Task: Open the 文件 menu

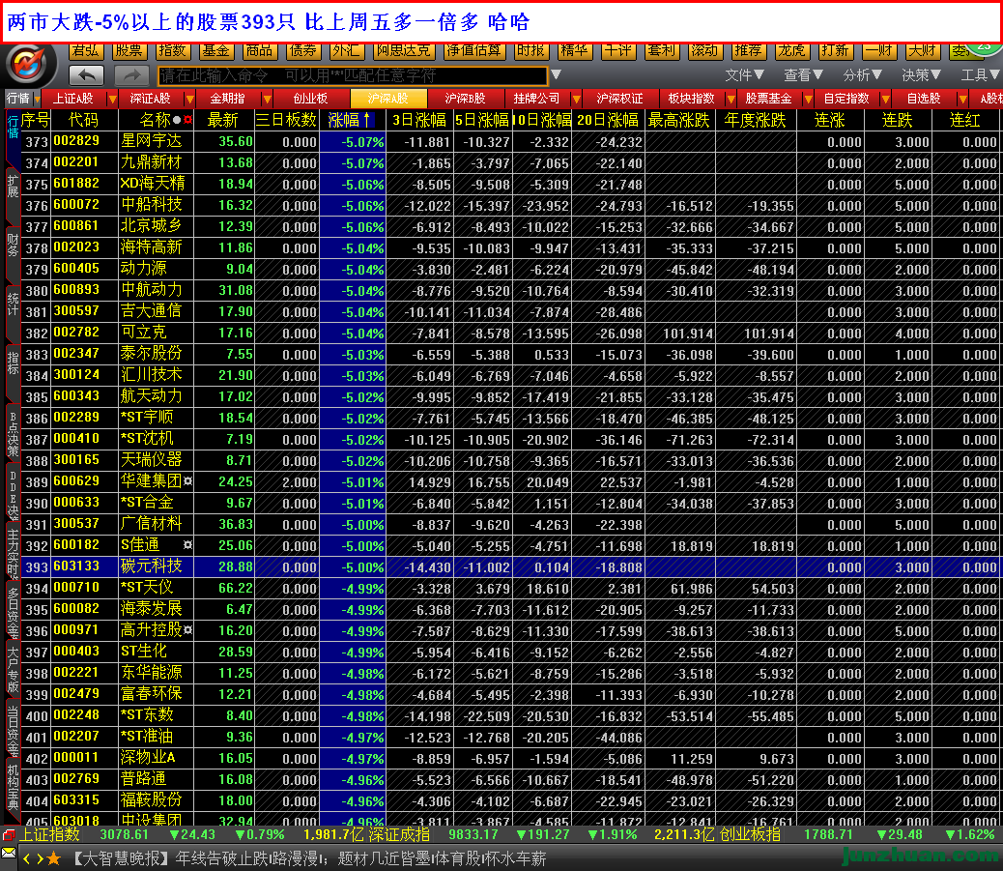Action: point(745,75)
